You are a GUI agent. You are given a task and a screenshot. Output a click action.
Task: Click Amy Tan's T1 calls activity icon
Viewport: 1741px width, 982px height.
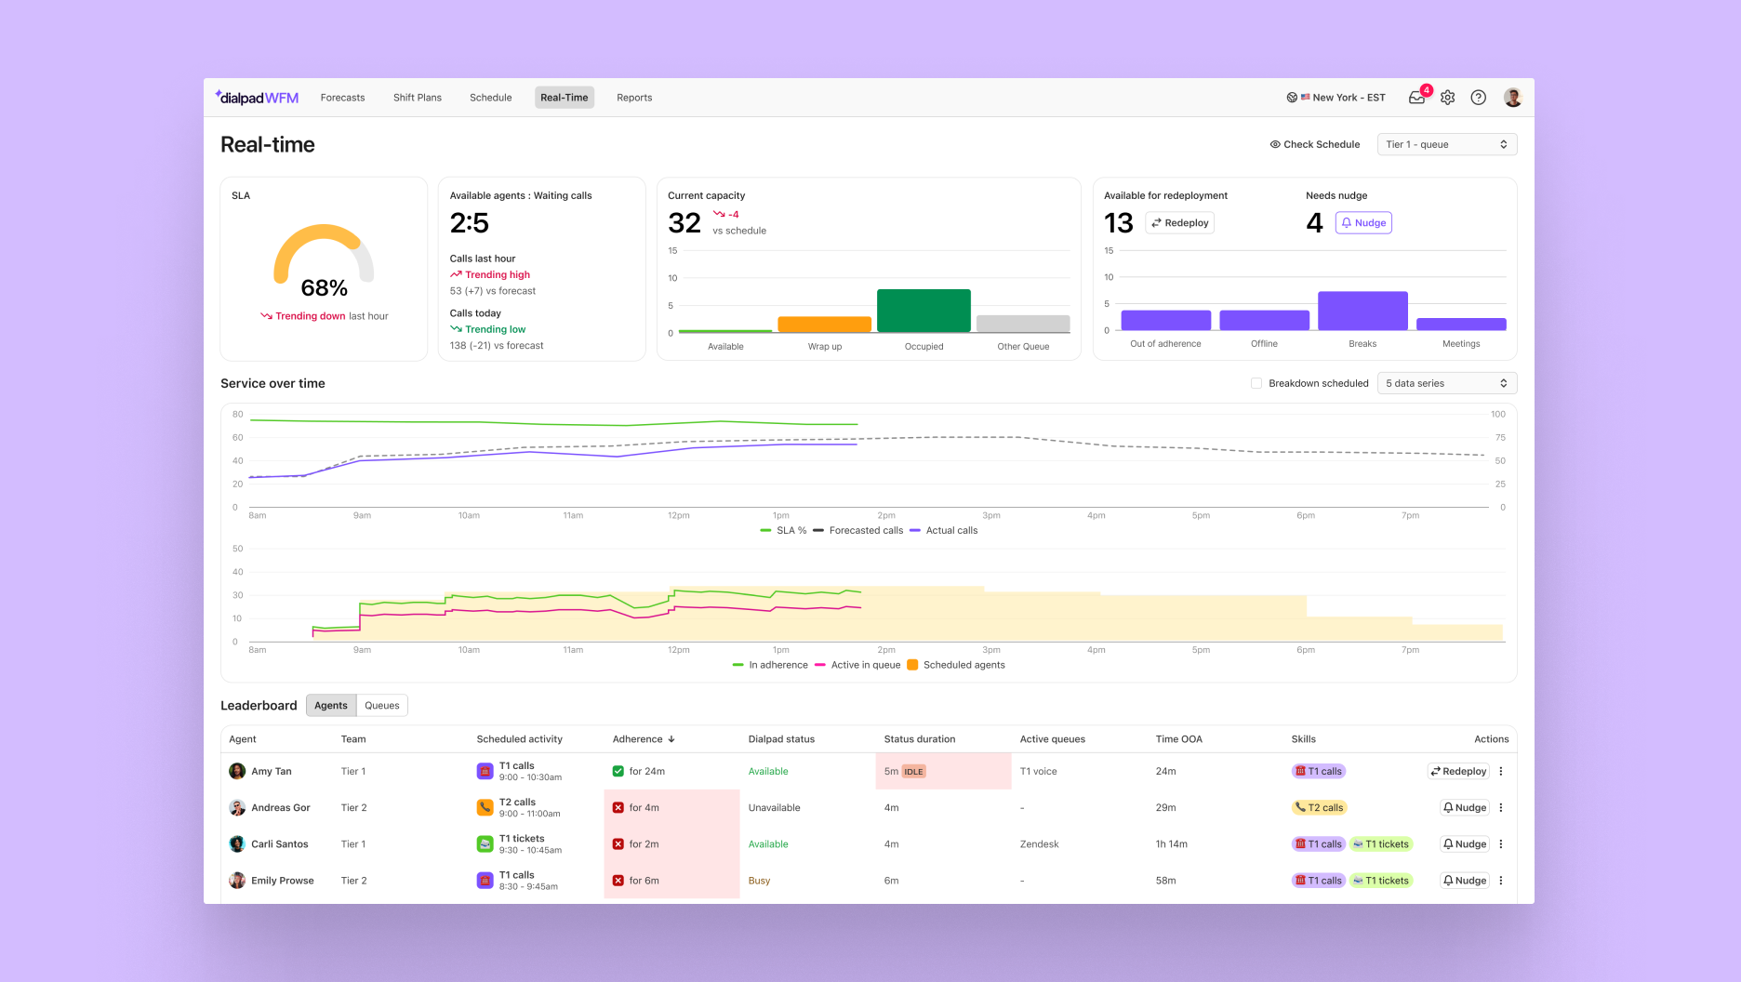(x=485, y=771)
